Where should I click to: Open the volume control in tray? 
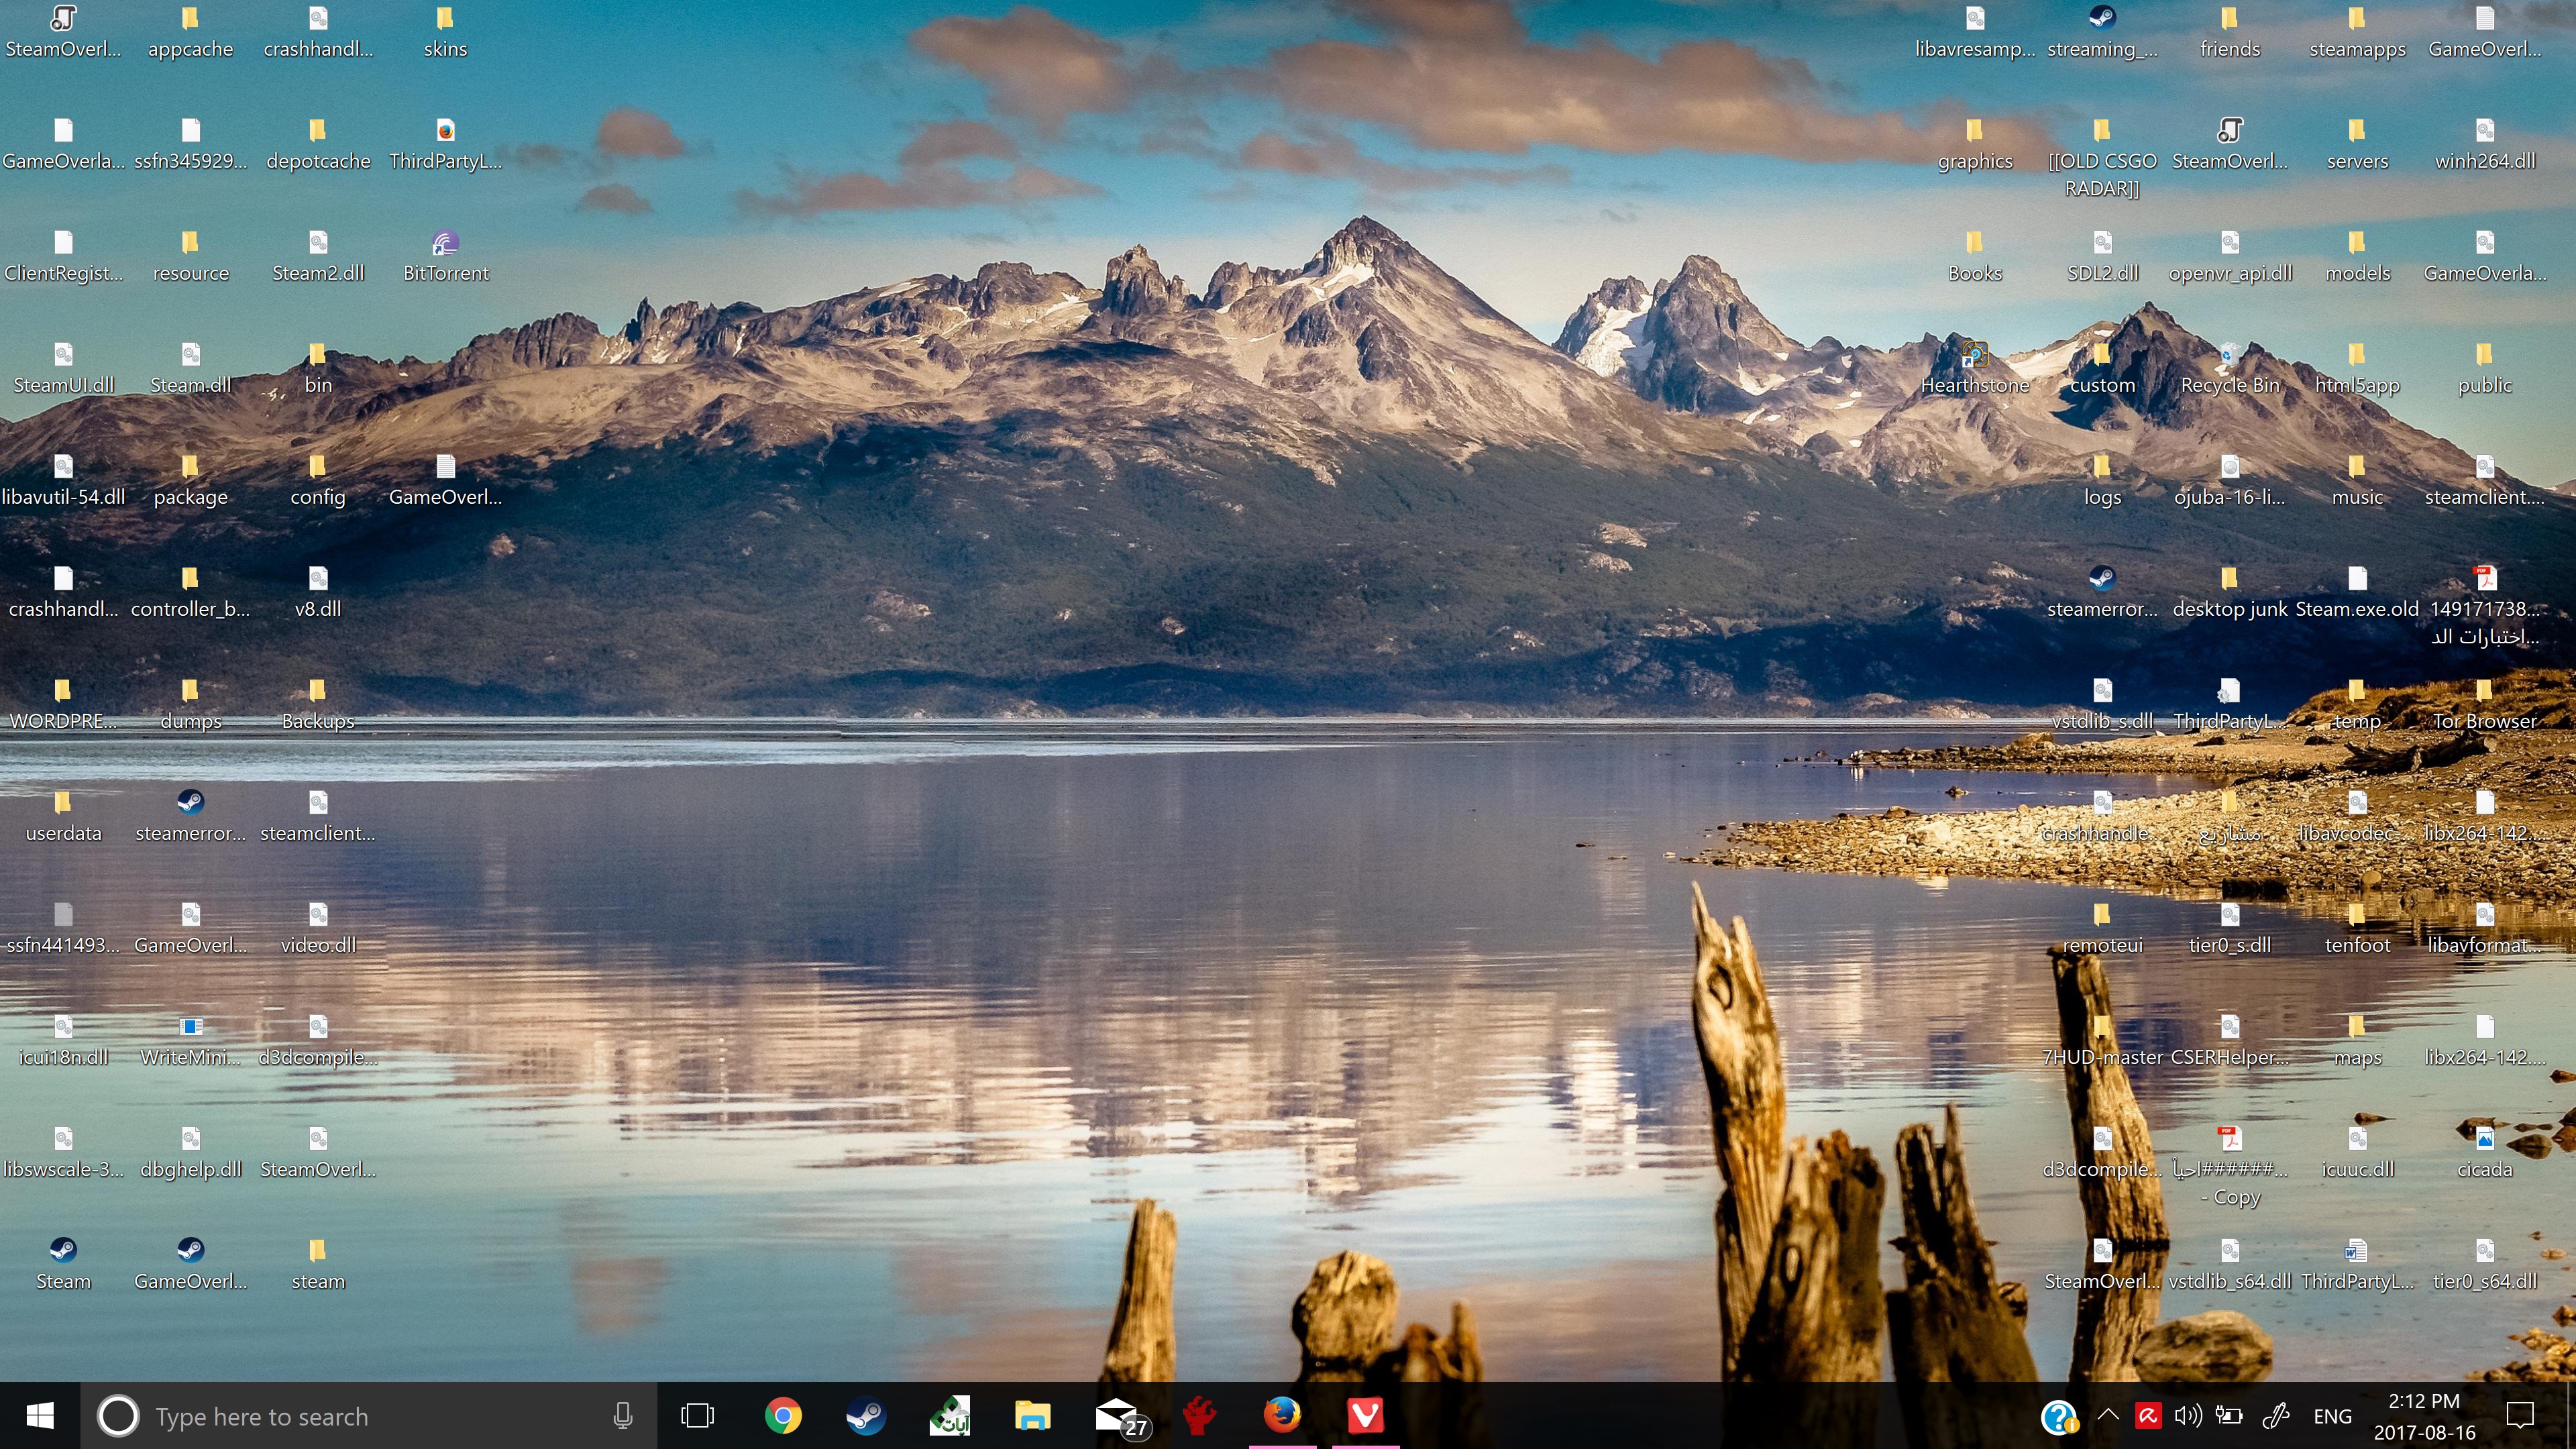click(x=2187, y=1416)
